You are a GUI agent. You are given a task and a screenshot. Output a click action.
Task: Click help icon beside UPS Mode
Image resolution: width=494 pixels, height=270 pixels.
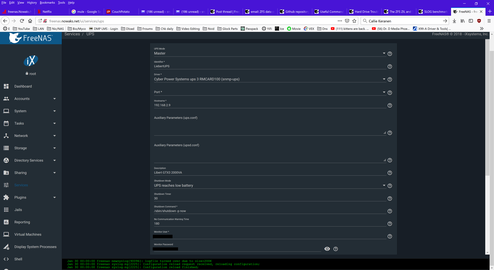[390, 54]
